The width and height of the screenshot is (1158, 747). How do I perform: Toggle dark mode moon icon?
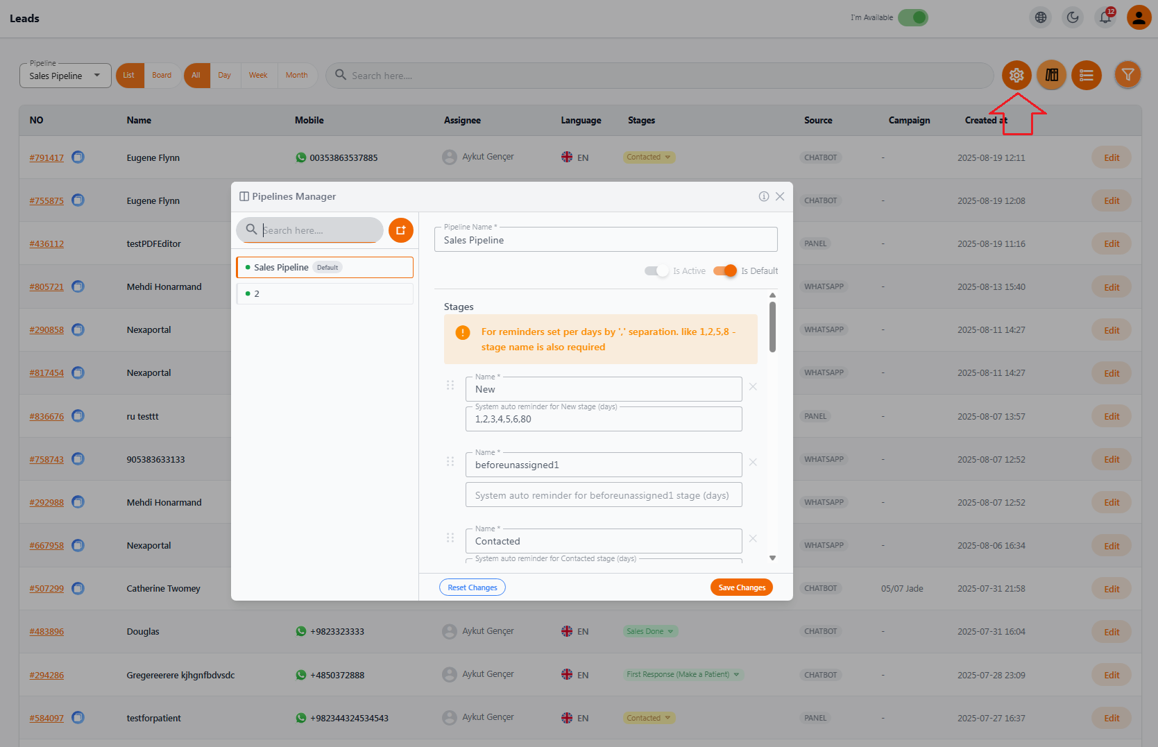click(1073, 17)
